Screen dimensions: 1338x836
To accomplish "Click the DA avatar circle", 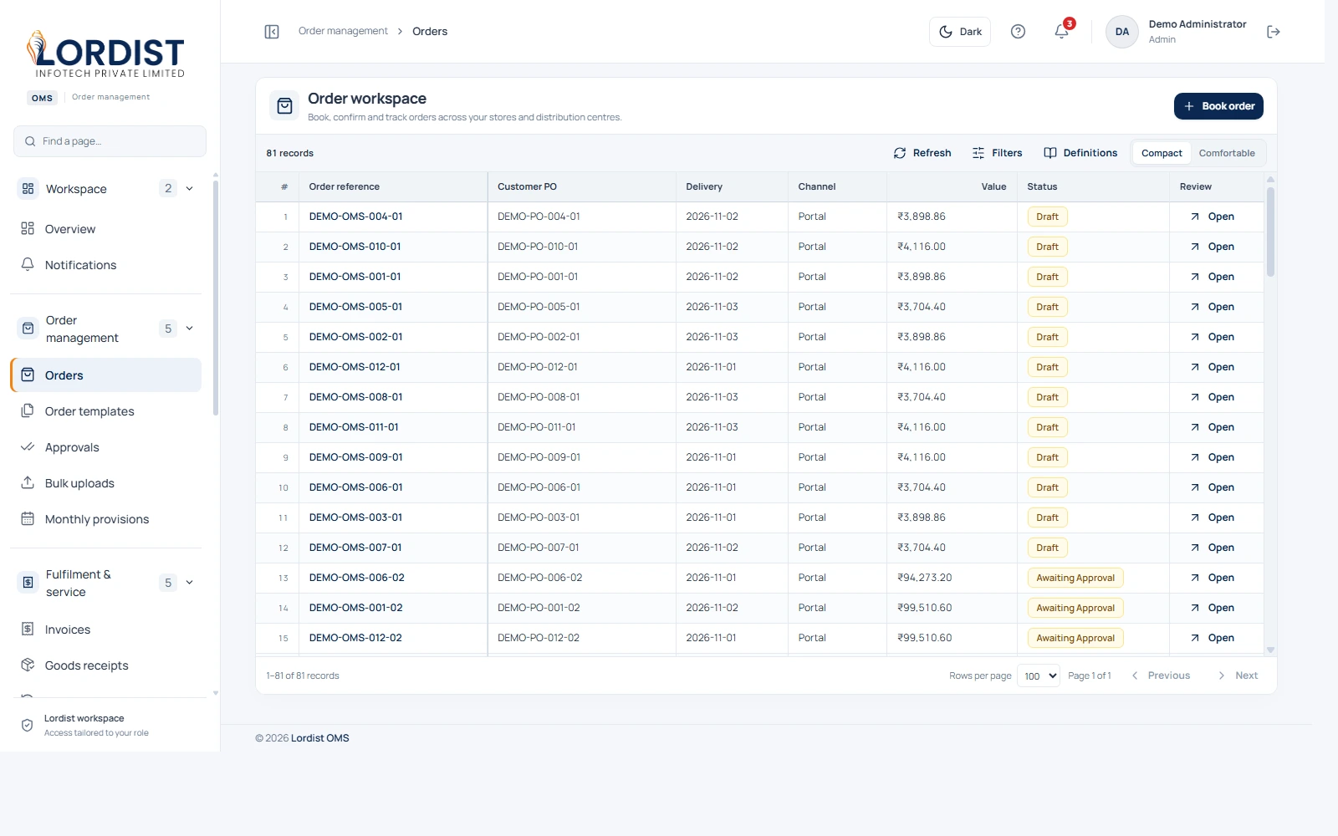I will click(1122, 32).
